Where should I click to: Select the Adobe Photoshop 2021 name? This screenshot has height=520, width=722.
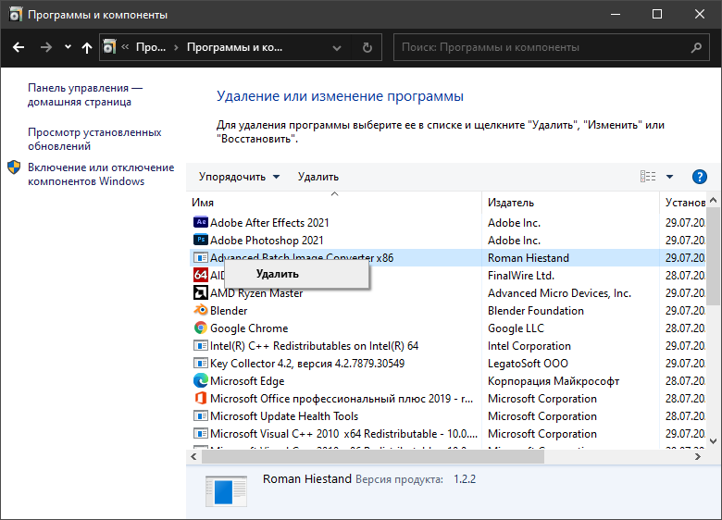point(267,241)
